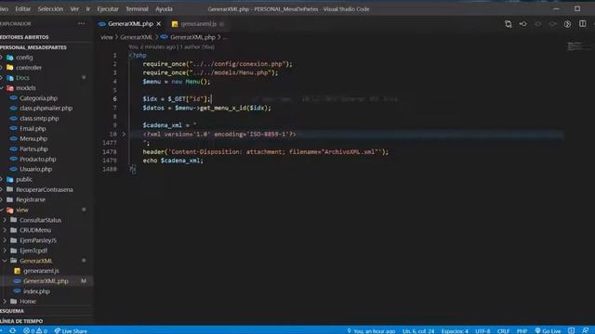Open class.phpmailer.php file
The image size is (595, 334).
coord(46,109)
